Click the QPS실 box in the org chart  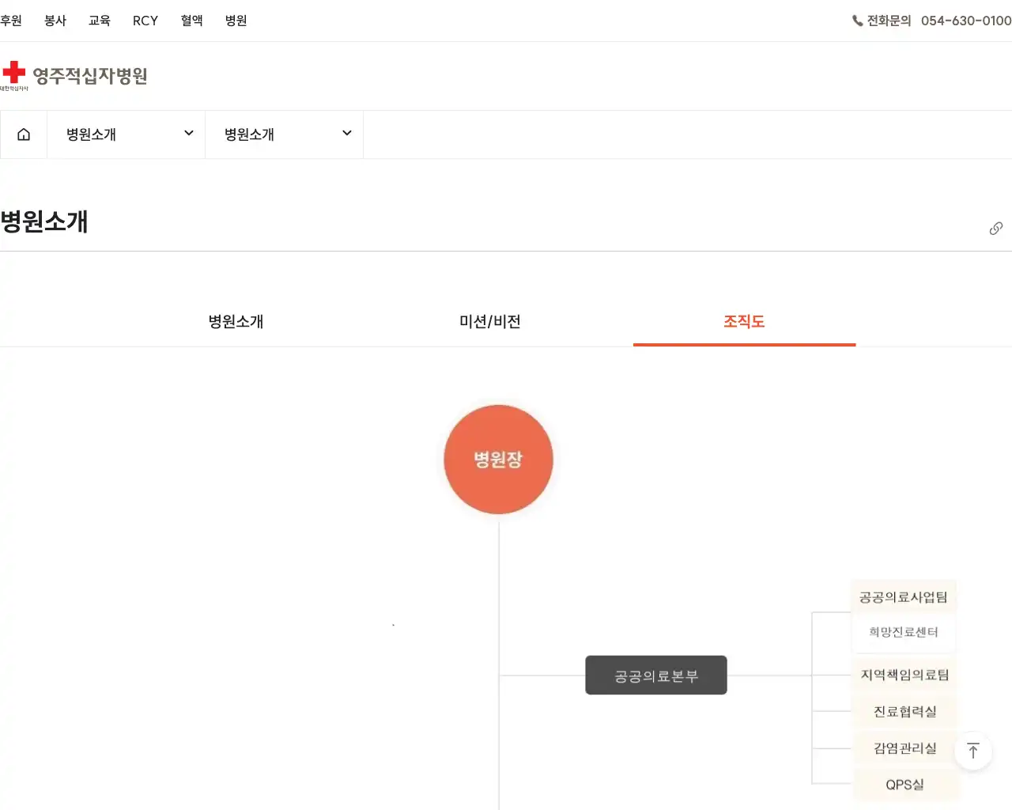click(904, 784)
